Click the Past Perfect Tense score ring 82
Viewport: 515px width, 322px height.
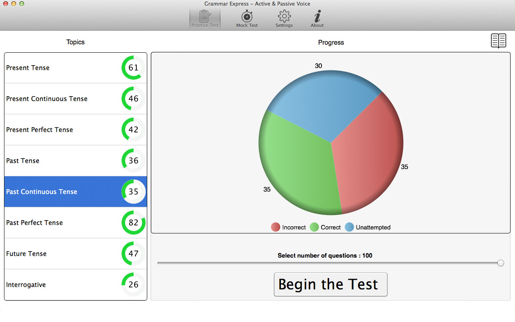tap(133, 223)
